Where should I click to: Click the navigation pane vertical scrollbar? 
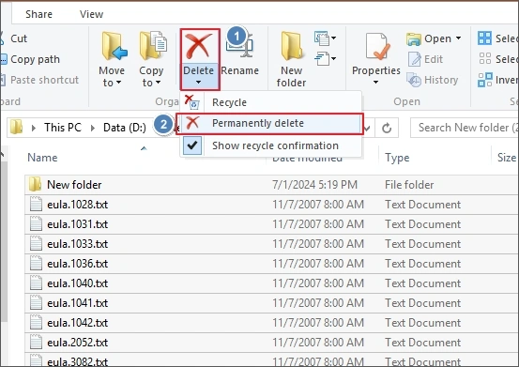coord(4,241)
